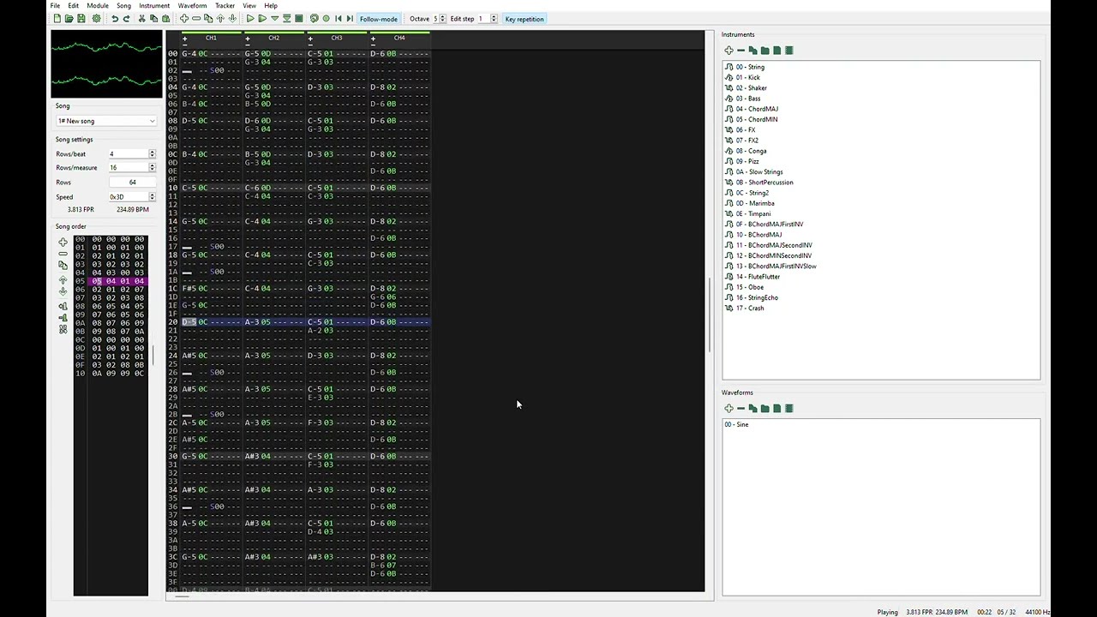Increment pattern number in song order

click(63, 306)
